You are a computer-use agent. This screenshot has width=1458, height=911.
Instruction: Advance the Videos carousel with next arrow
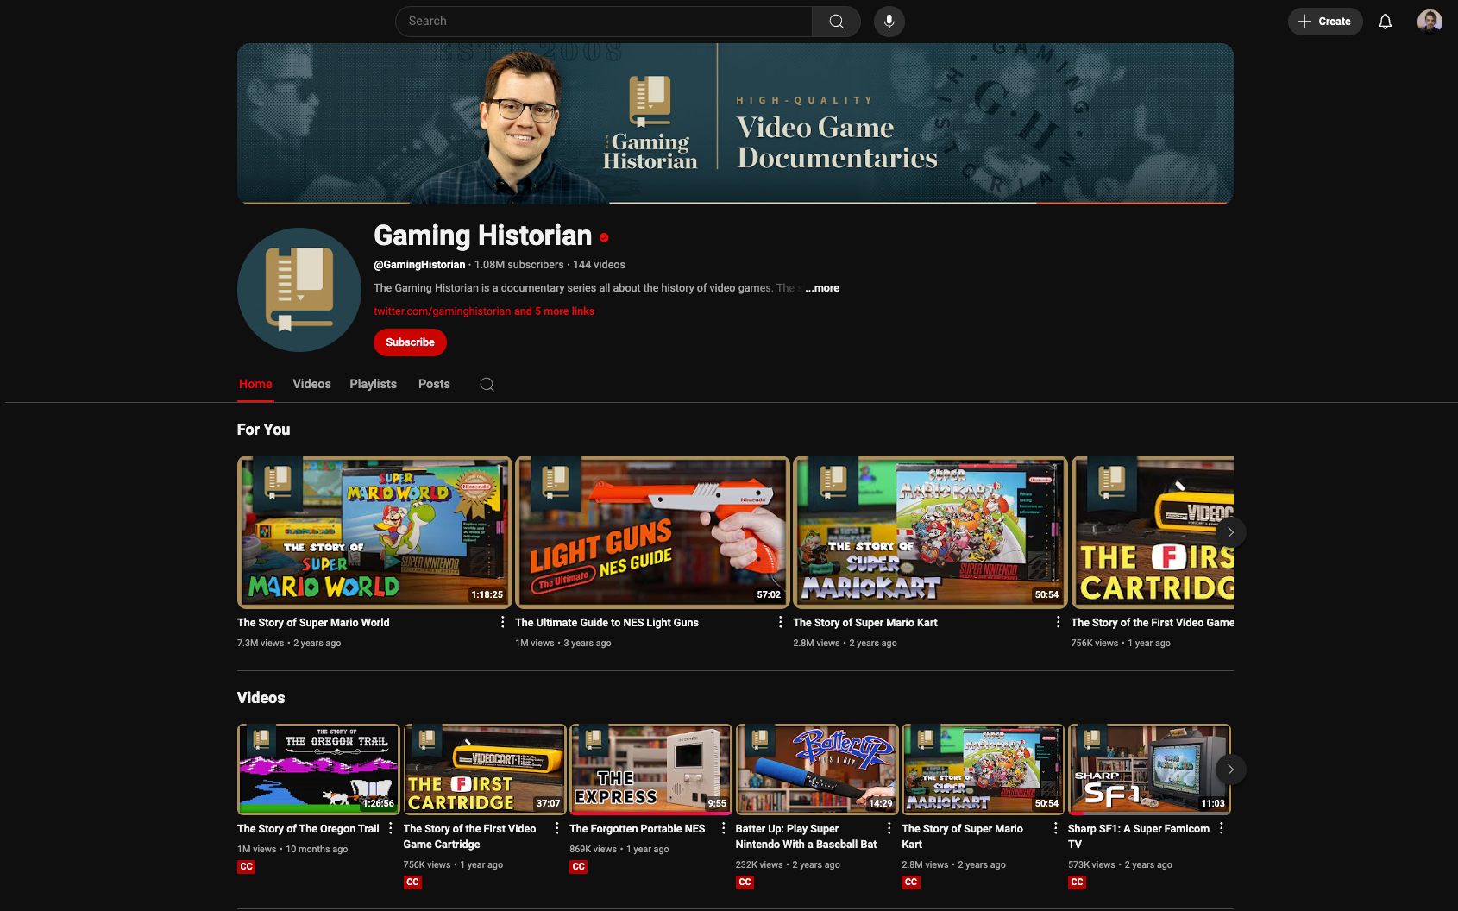(1230, 770)
